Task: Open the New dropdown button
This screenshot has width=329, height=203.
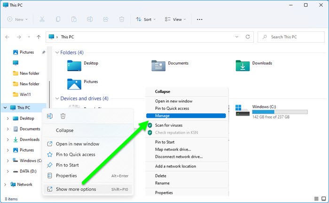Action: pos(17,20)
